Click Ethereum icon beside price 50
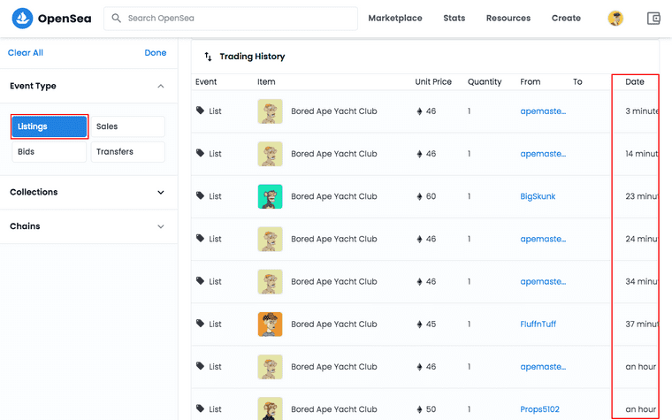This screenshot has height=420, width=672. [x=419, y=409]
